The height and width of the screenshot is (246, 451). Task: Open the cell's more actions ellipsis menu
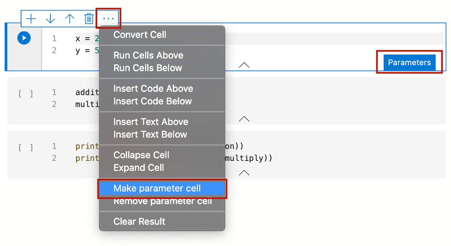[108, 18]
